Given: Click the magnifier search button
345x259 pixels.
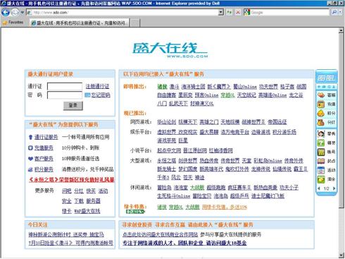Looking at the screenshot, I should 334,12.
